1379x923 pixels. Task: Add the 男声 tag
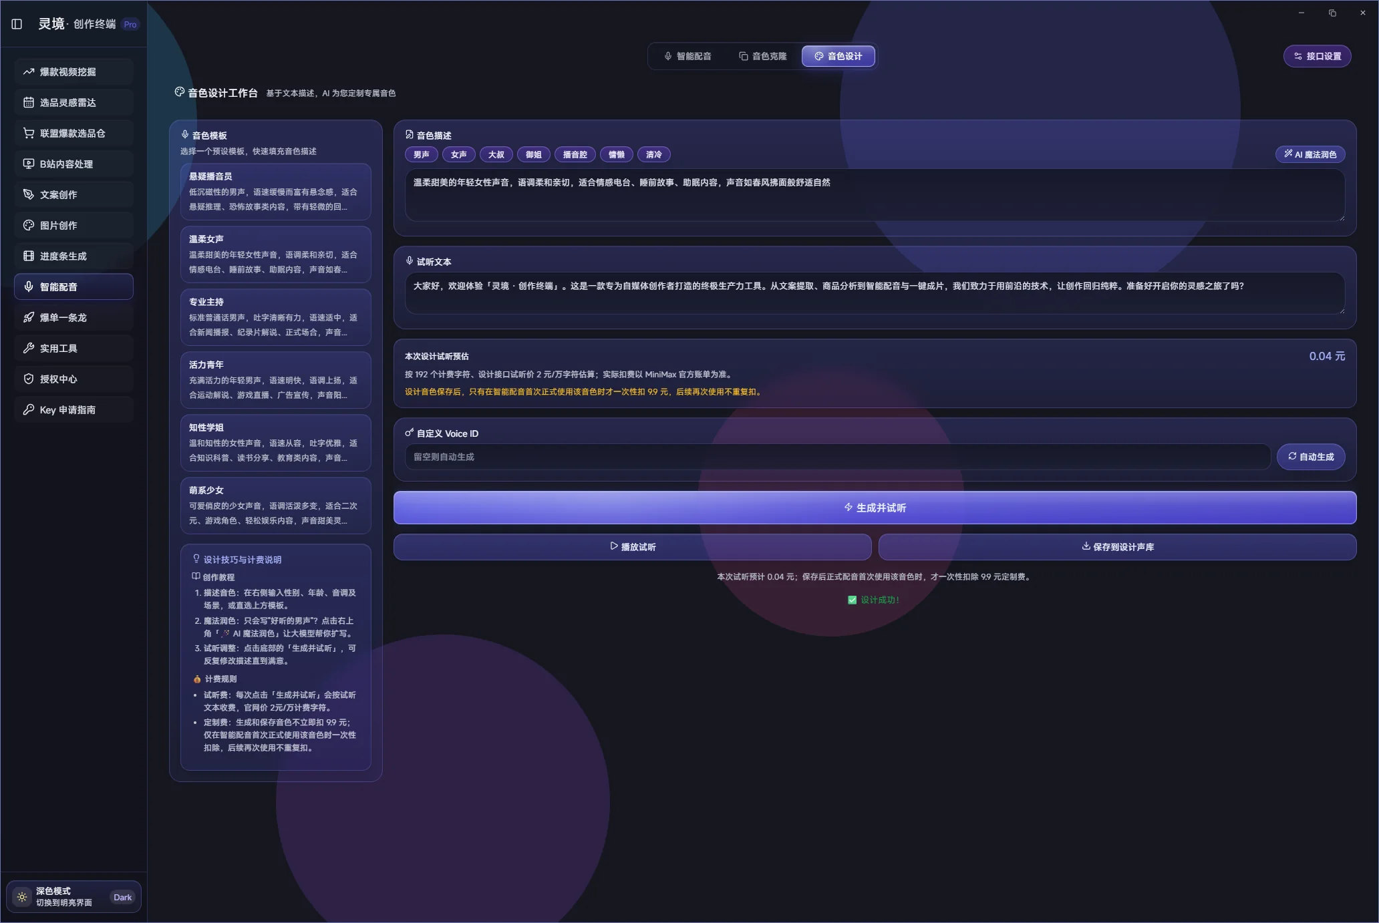422,154
